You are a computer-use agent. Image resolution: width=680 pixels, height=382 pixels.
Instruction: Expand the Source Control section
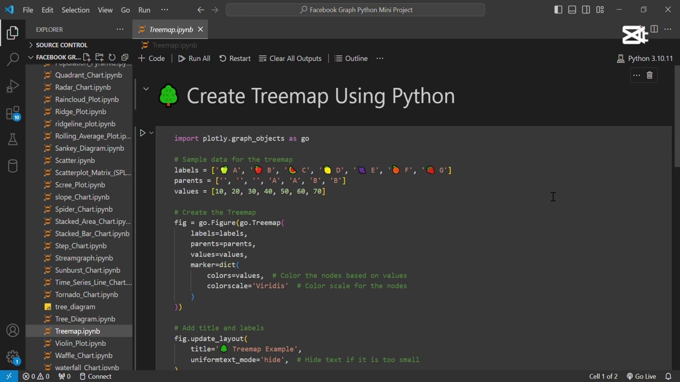pos(80,45)
